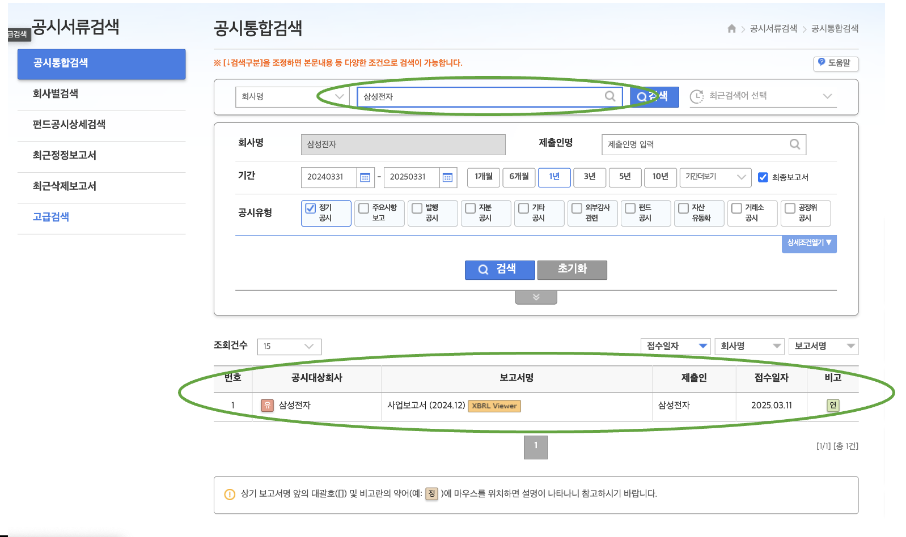Click 공시서류검색 in the breadcrumb
The height and width of the screenshot is (537, 906).
click(x=773, y=28)
